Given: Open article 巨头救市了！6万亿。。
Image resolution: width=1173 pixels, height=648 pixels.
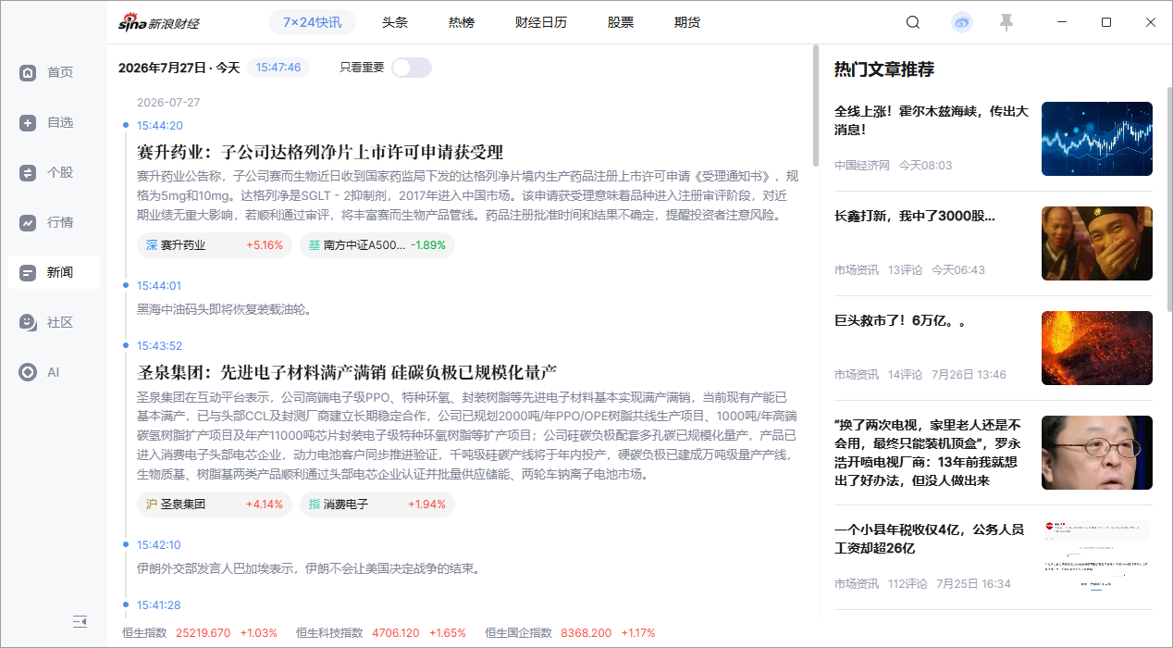Looking at the screenshot, I should 900,320.
